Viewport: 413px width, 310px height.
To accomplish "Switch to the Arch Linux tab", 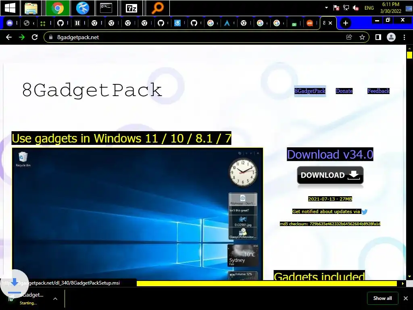I will click(x=227, y=23).
